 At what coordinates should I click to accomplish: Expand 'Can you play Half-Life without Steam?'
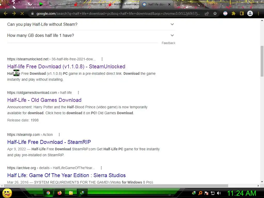[91, 24]
